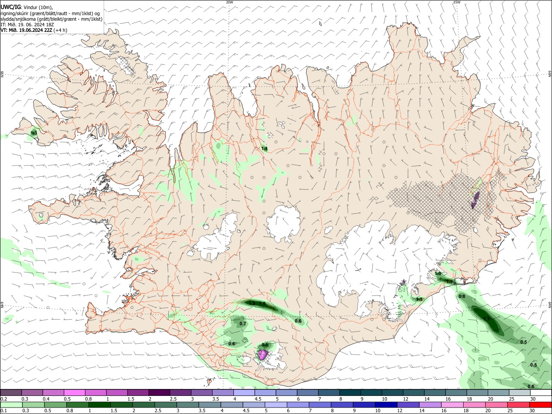Choose the lower-row light pink swatch starting at 16
The width and height of the screenshot is (552, 414).
pyautogui.click(x=452, y=405)
